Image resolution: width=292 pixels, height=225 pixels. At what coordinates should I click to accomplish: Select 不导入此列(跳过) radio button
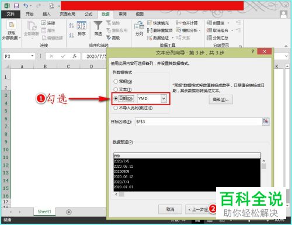116,108
